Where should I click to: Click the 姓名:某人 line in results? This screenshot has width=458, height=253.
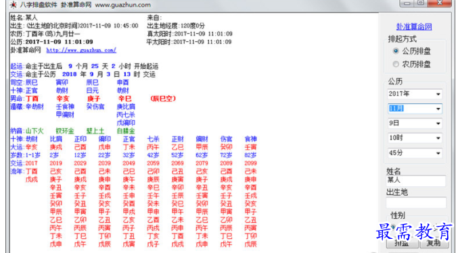(24, 18)
